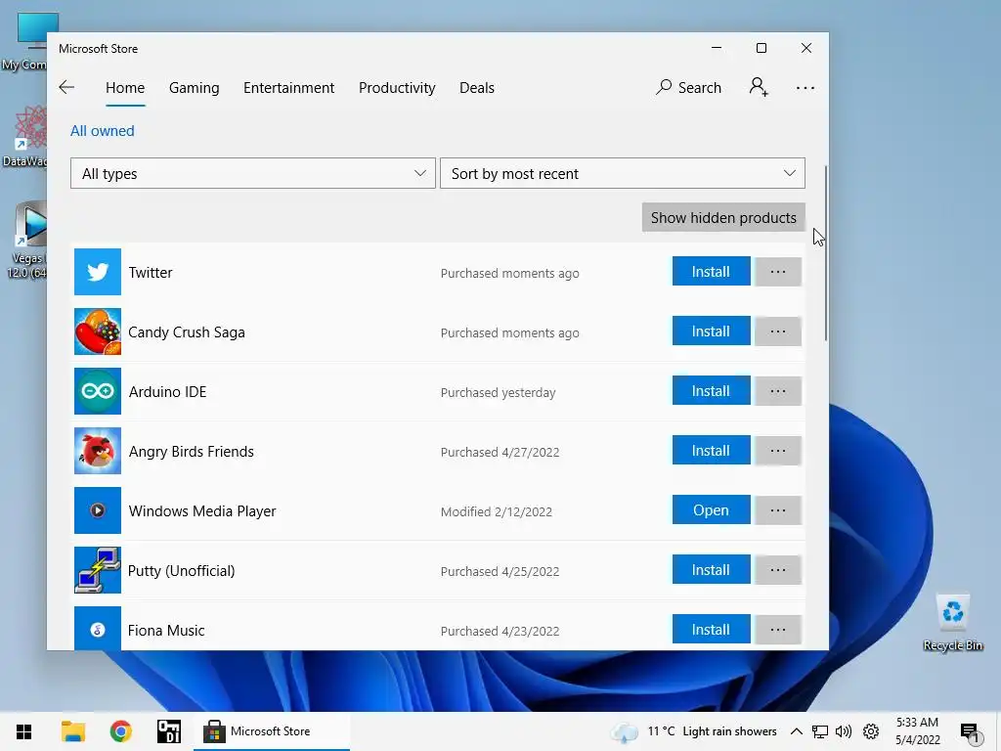Switch to the Productivity tab

pos(397,87)
